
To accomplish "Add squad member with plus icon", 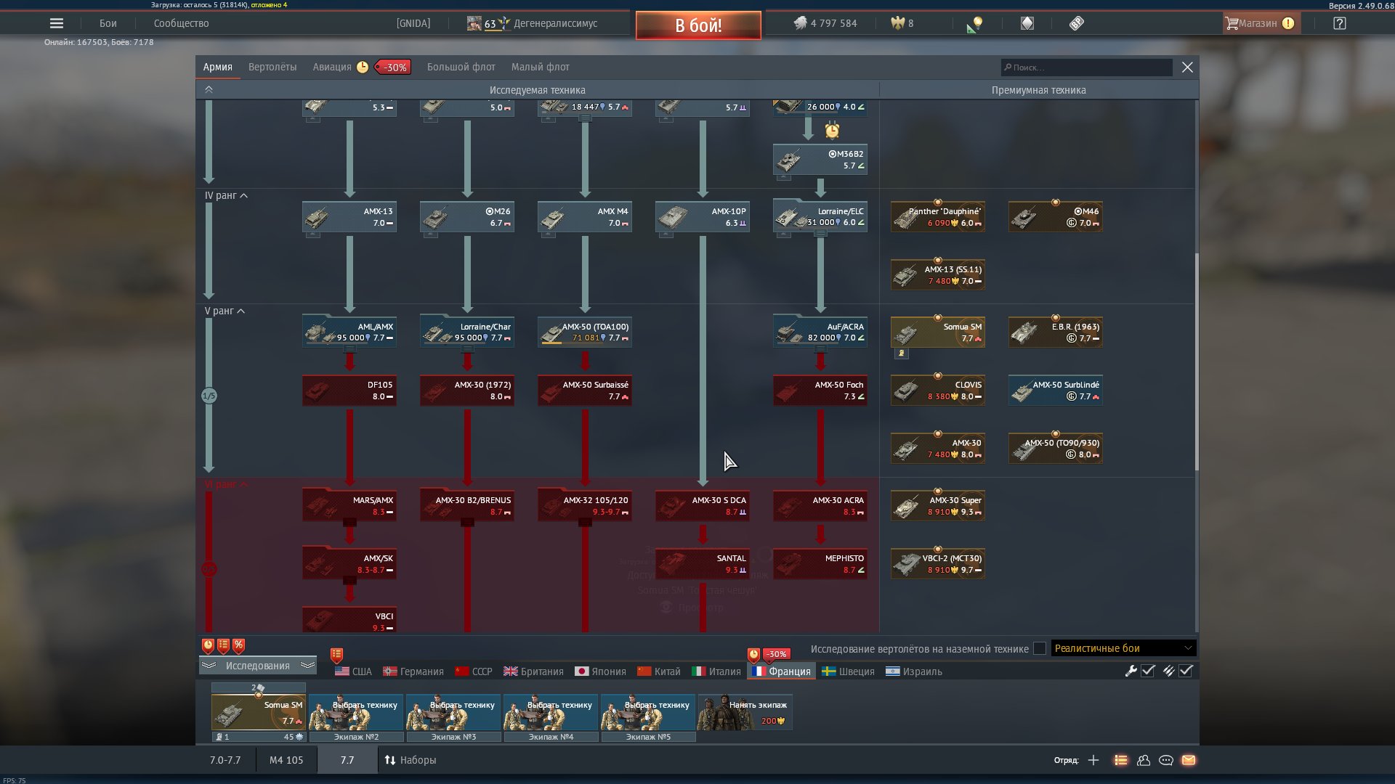I will 1093,760.
